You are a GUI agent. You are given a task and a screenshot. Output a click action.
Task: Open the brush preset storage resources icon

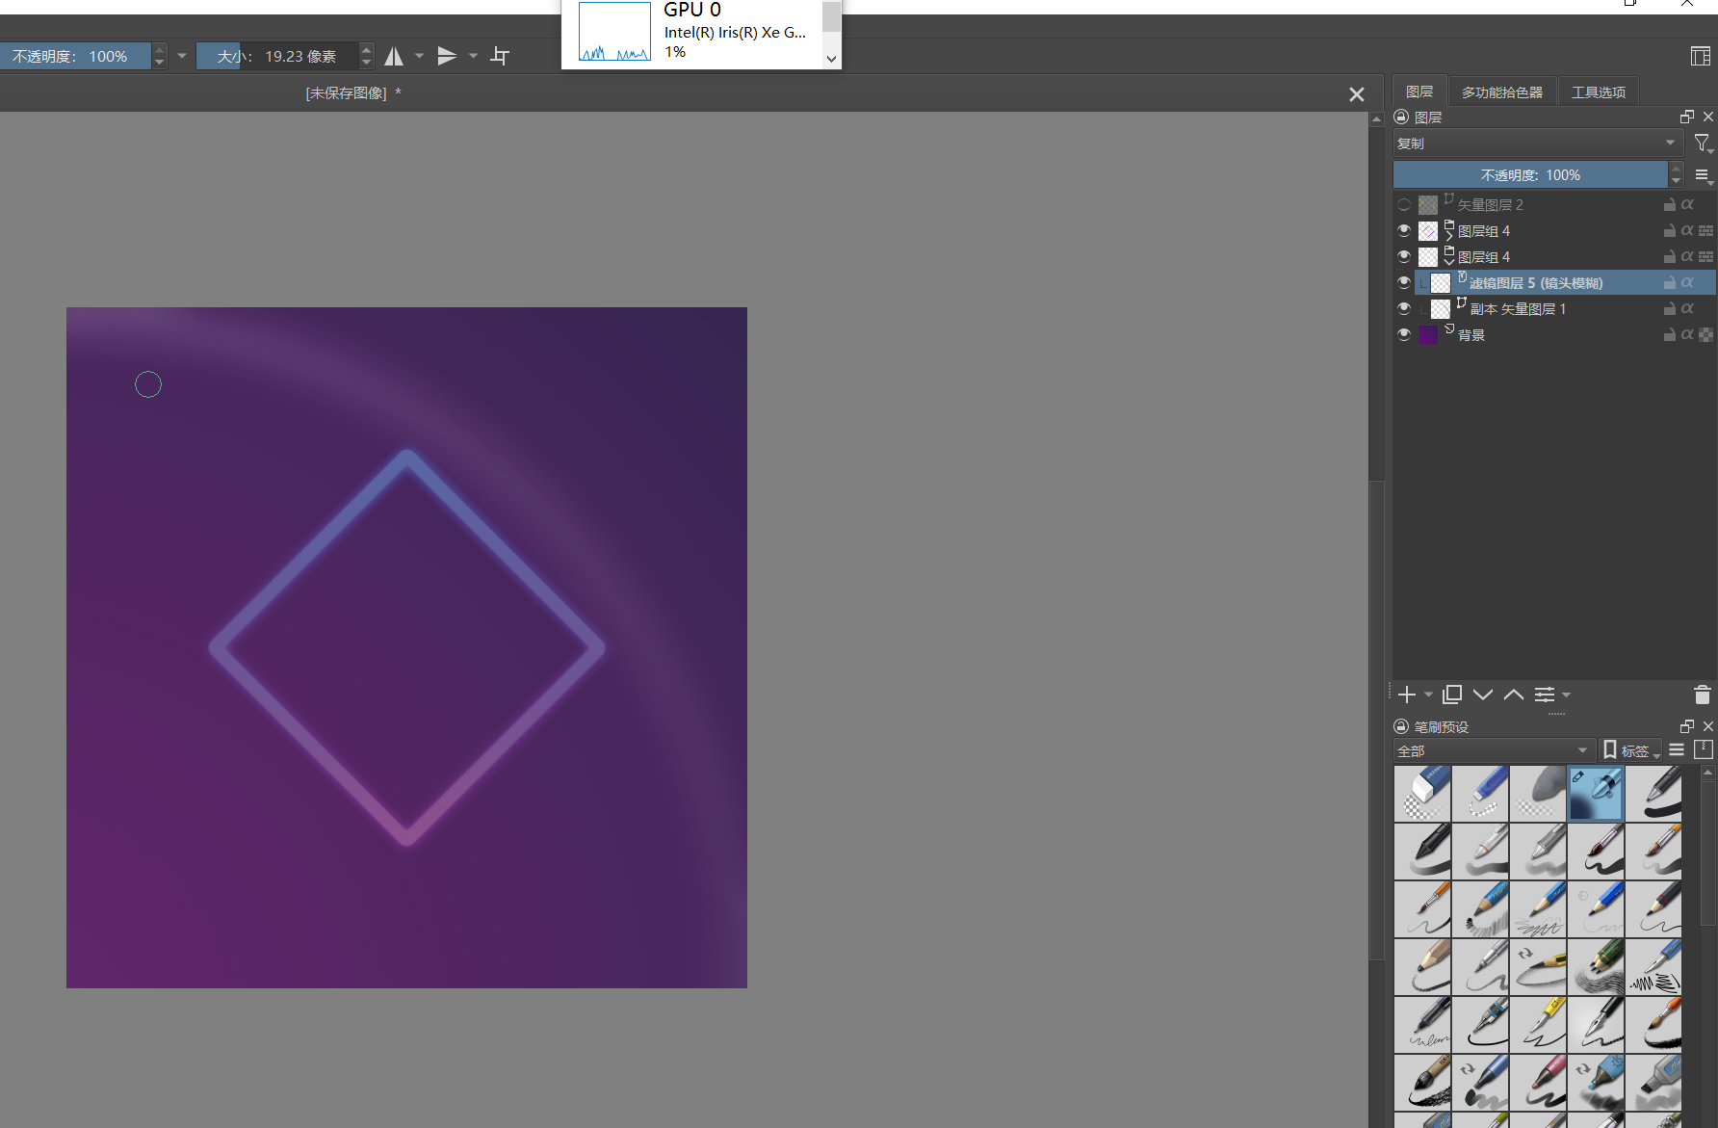[x=1704, y=749]
